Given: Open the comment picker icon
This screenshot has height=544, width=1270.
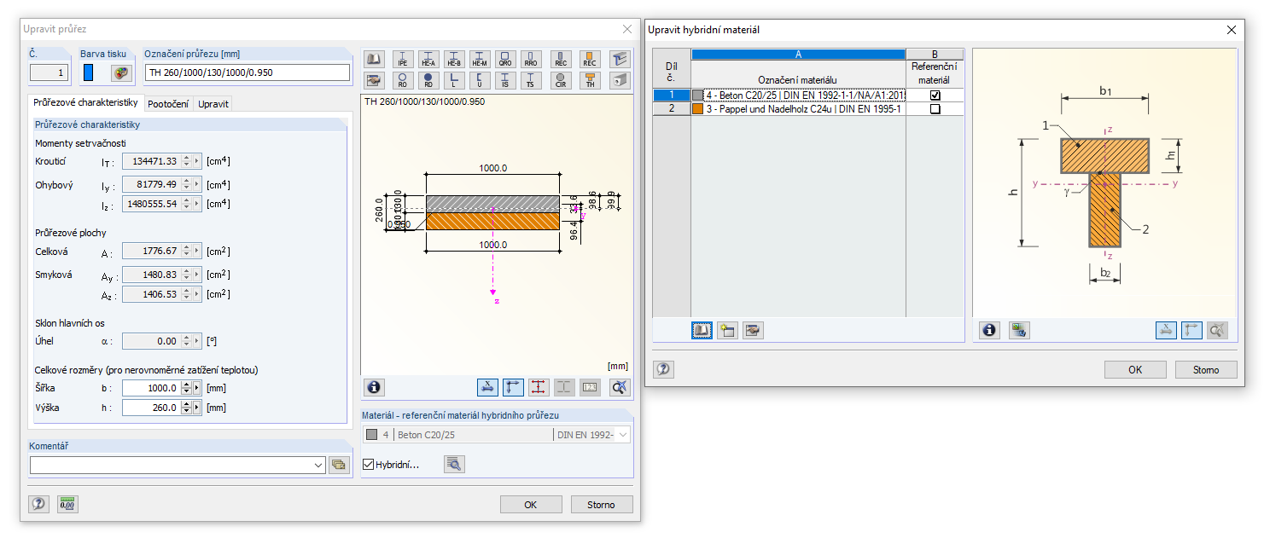Looking at the screenshot, I should coord(340,465).
